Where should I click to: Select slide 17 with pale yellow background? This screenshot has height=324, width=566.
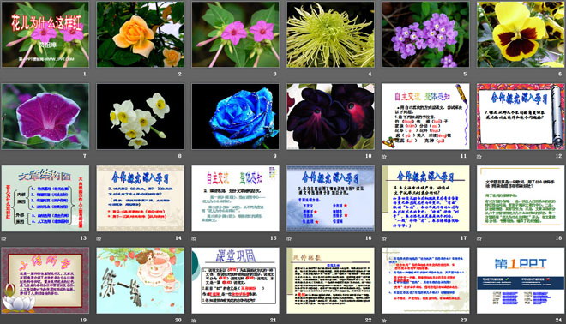(x=425, y=199)
